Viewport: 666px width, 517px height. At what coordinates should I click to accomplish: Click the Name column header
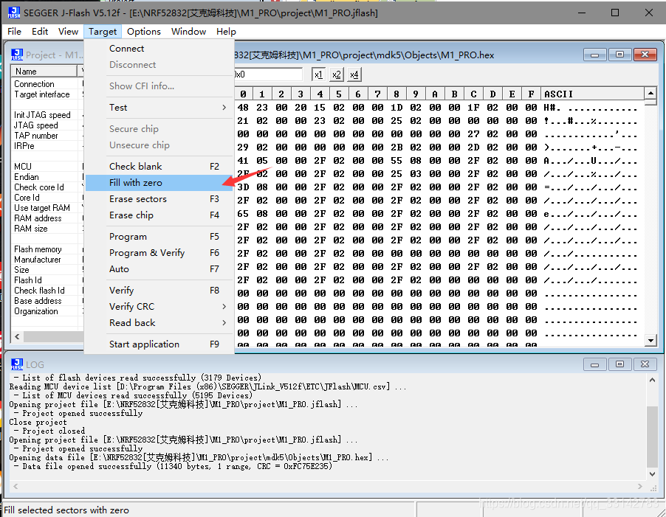(44, 72)
